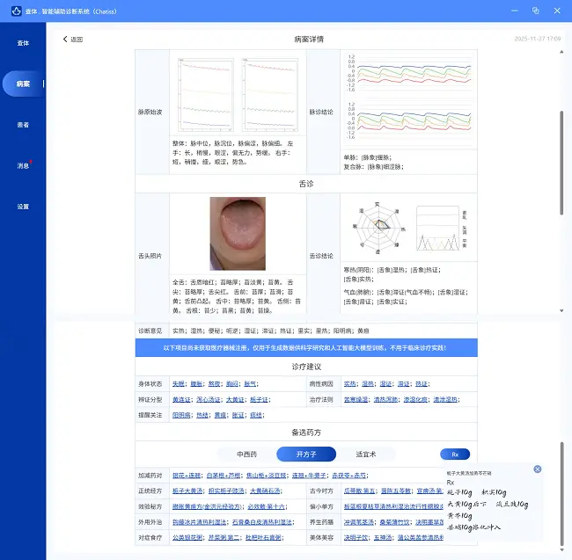
Task: Select 病案 in the sidebar
Action: (x=23, y=84)
